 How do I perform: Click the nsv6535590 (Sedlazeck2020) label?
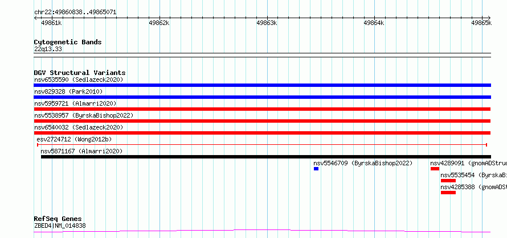[79, 80]
